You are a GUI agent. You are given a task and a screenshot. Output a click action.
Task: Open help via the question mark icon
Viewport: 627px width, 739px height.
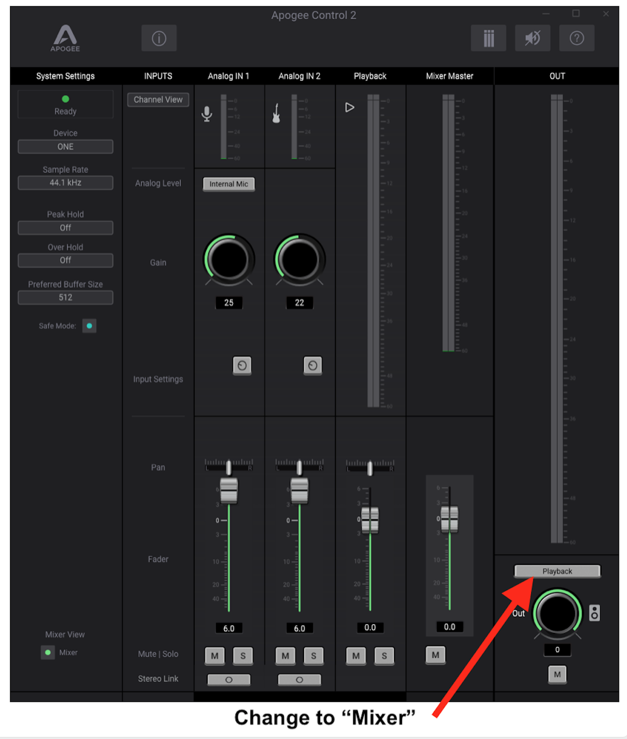tap(577, 38)
